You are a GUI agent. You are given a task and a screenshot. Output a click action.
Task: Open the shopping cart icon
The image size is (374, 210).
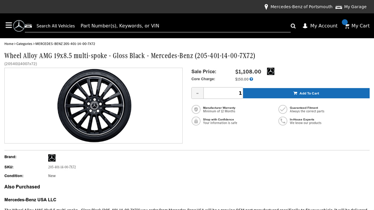tap(346, 26)
